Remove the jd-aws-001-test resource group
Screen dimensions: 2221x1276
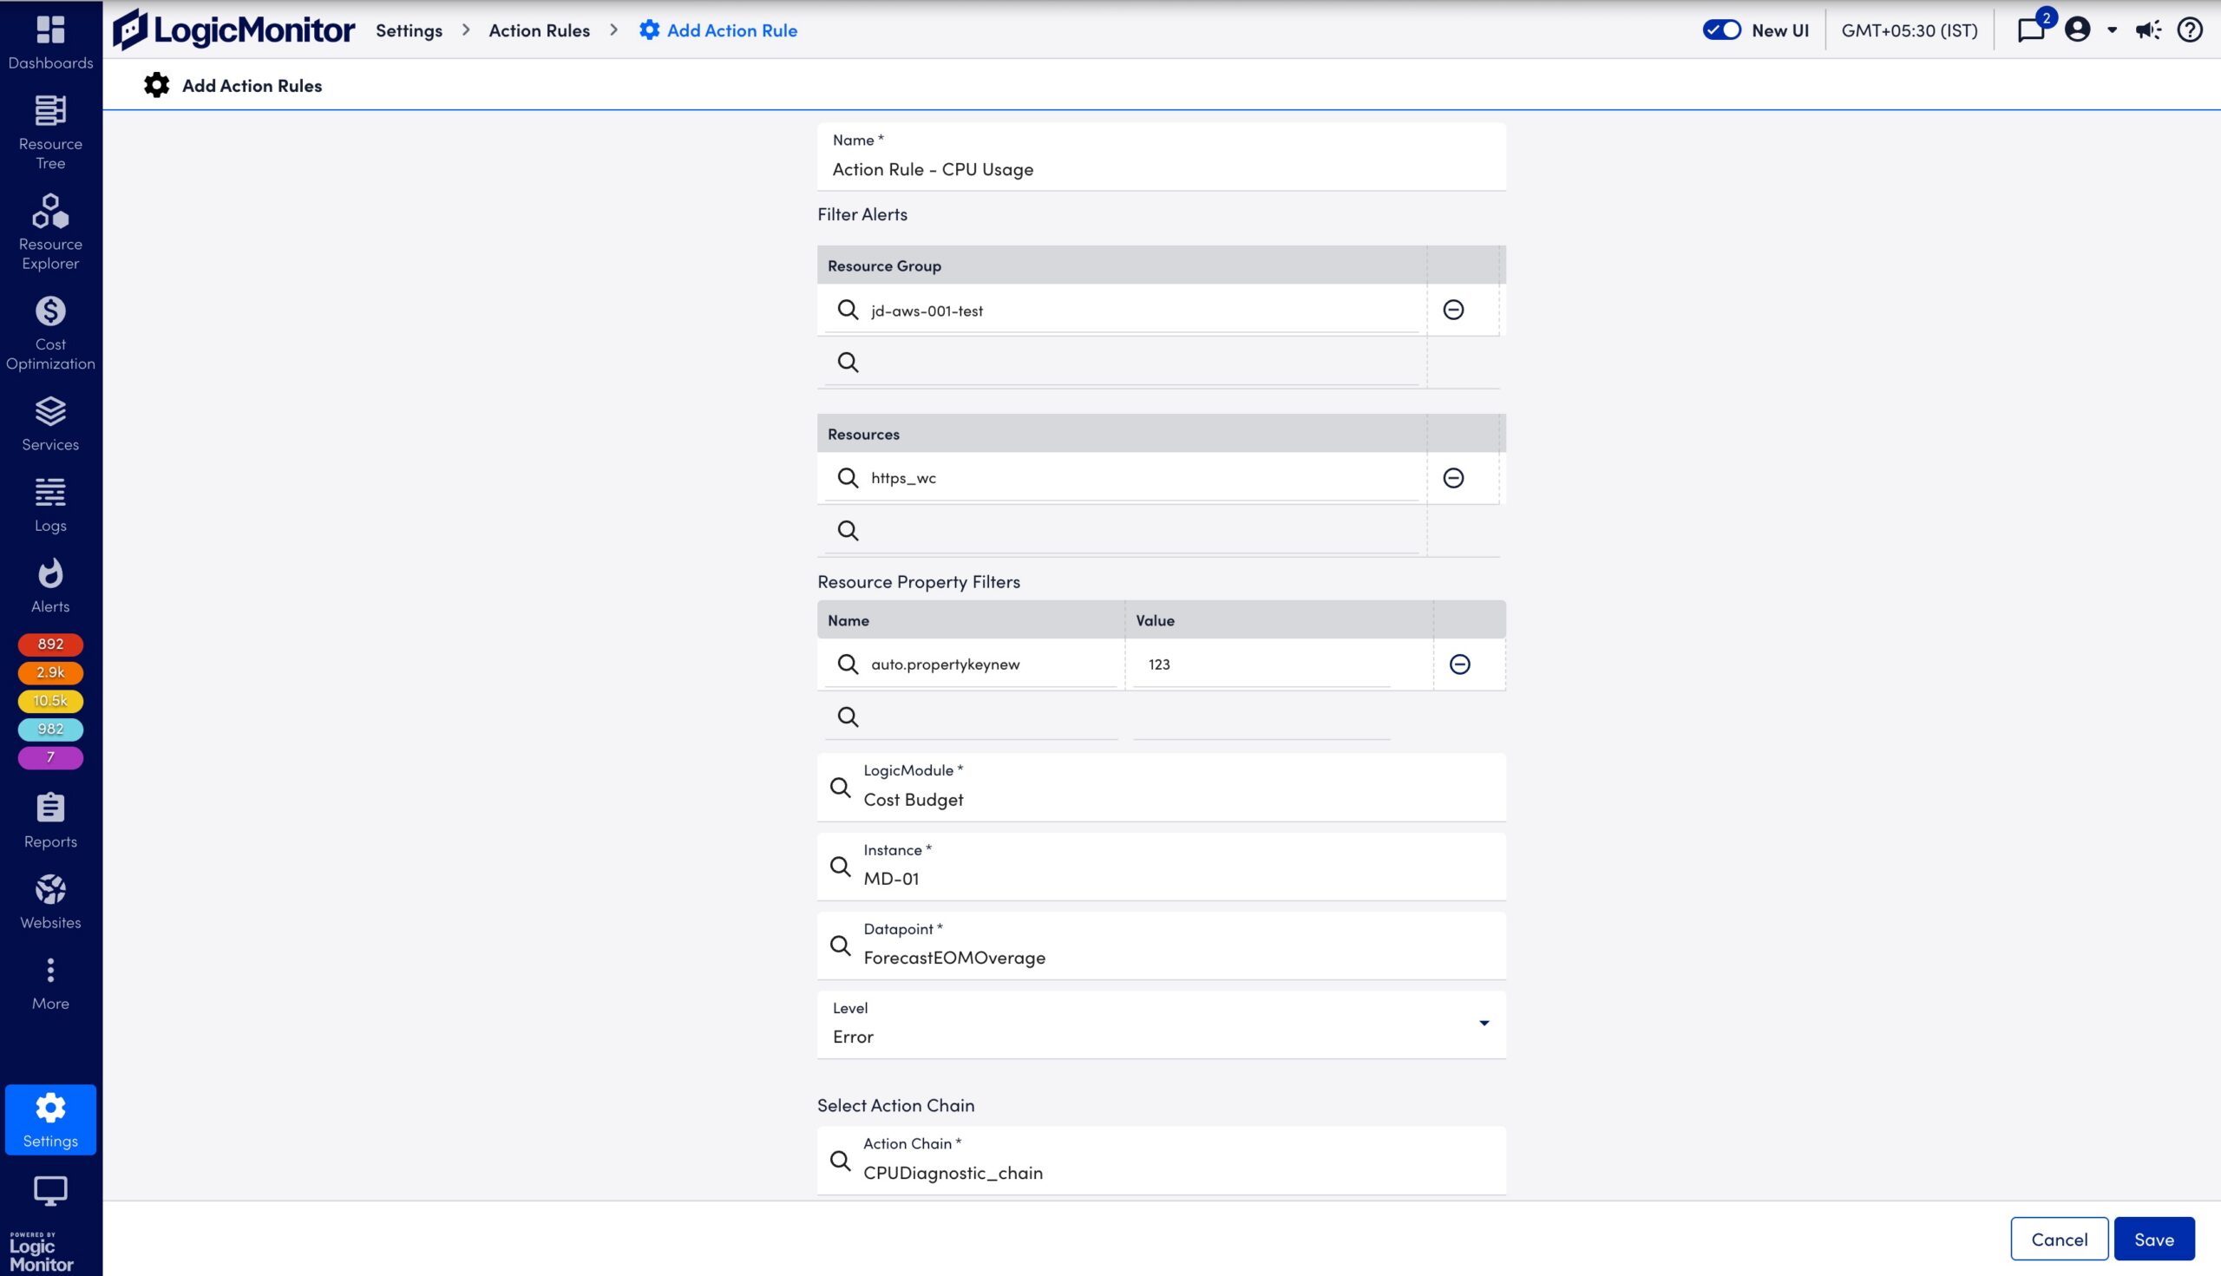click(1454, 310)
